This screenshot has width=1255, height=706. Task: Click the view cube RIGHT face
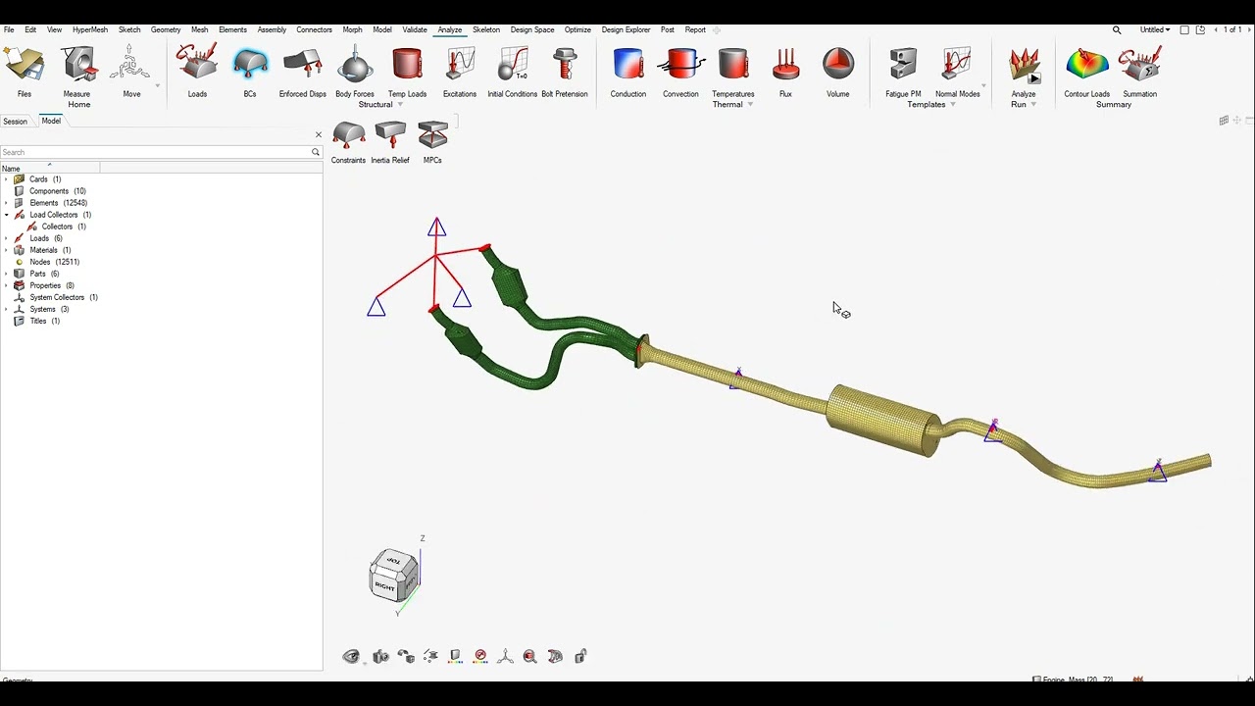(384, 586)
